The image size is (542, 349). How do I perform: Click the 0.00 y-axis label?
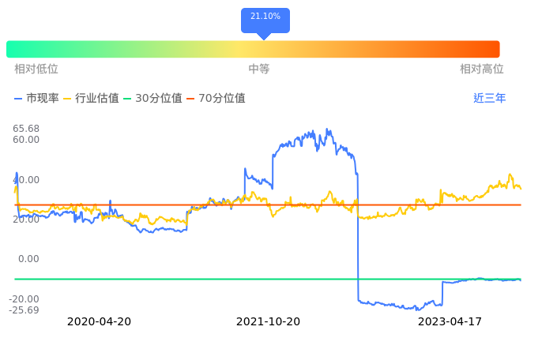(28, 259)
